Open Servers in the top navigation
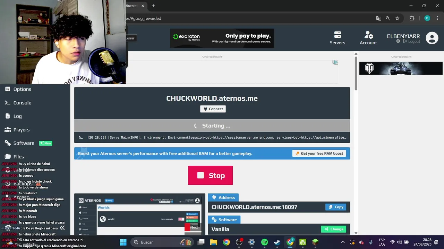 tap(338, 38)
